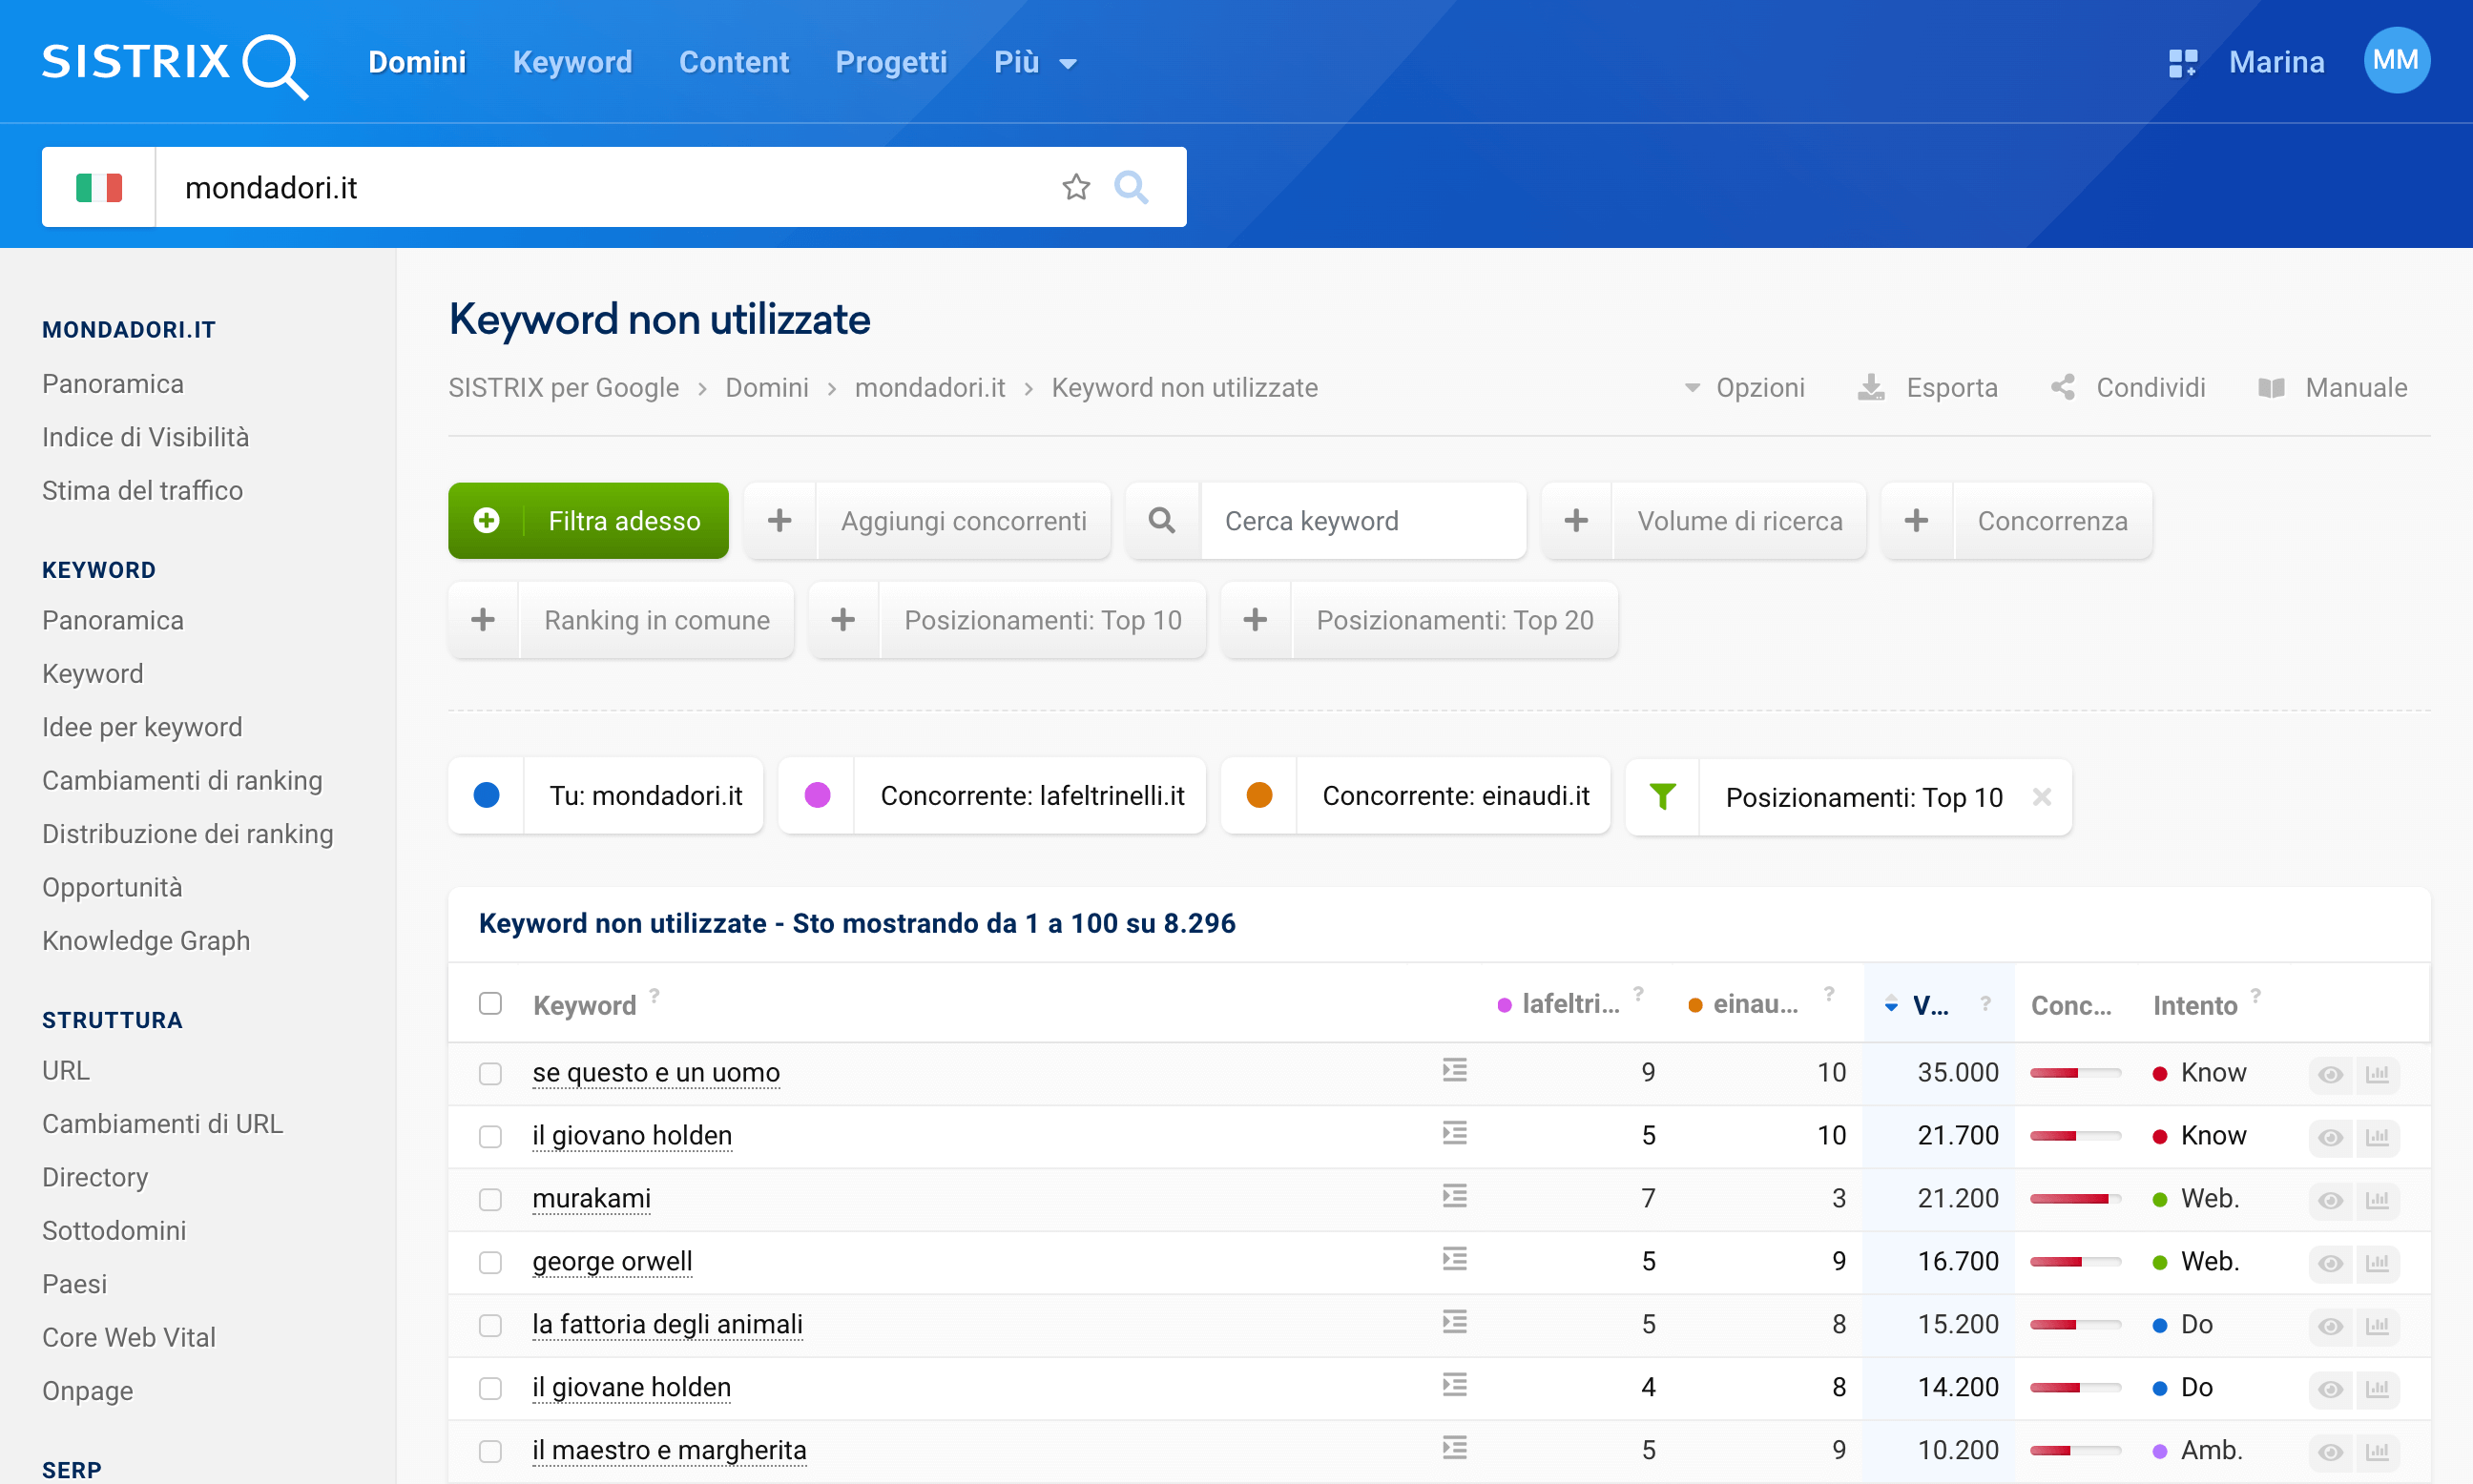This screenshot has height=1484, width=2473.
Task: Open chart icon for il maestro e margherita
Action: tap(2377, 1452)
